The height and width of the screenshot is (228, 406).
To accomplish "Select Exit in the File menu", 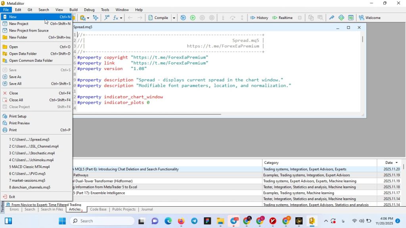I will pos(36,197).
